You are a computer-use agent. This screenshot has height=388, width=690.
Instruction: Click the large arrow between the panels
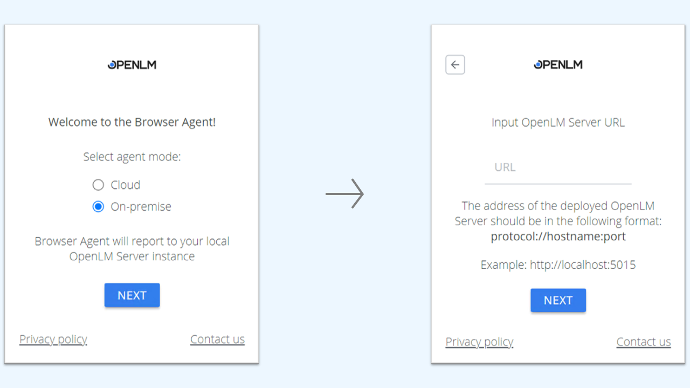(345, 193)
